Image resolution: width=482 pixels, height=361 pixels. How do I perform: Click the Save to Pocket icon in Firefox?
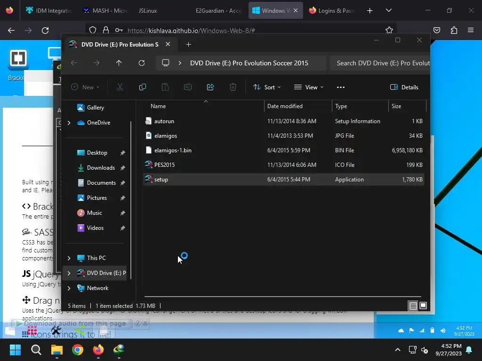437,30
